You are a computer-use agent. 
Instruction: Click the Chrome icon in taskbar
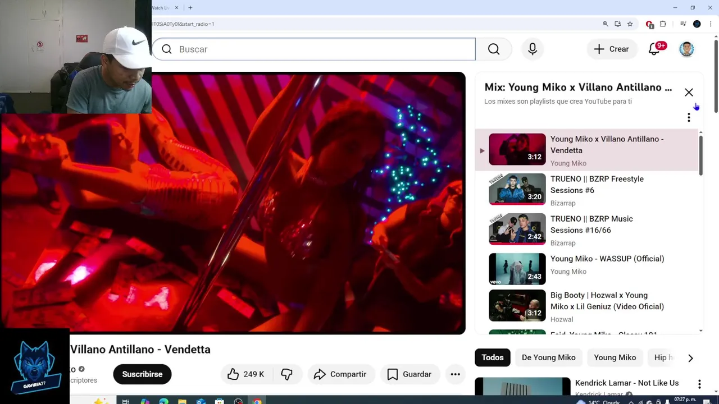[x=257, y=401]
